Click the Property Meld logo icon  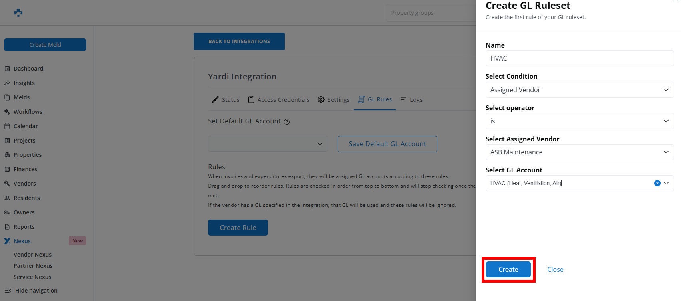(x=18, y=13)
